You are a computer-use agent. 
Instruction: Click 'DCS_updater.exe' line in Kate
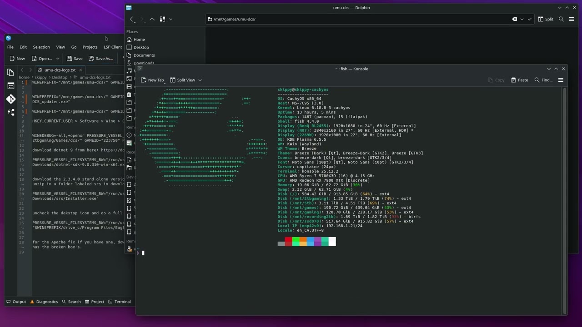pyautogui.click(x=51, y=102)
